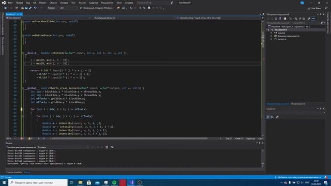This screenshot has height=186, width=331.
Task: Collapse the Test OpenCV project node
Action: [x=268, y=30]
